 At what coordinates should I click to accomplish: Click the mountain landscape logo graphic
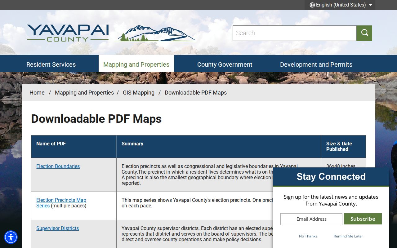[155, 33]
